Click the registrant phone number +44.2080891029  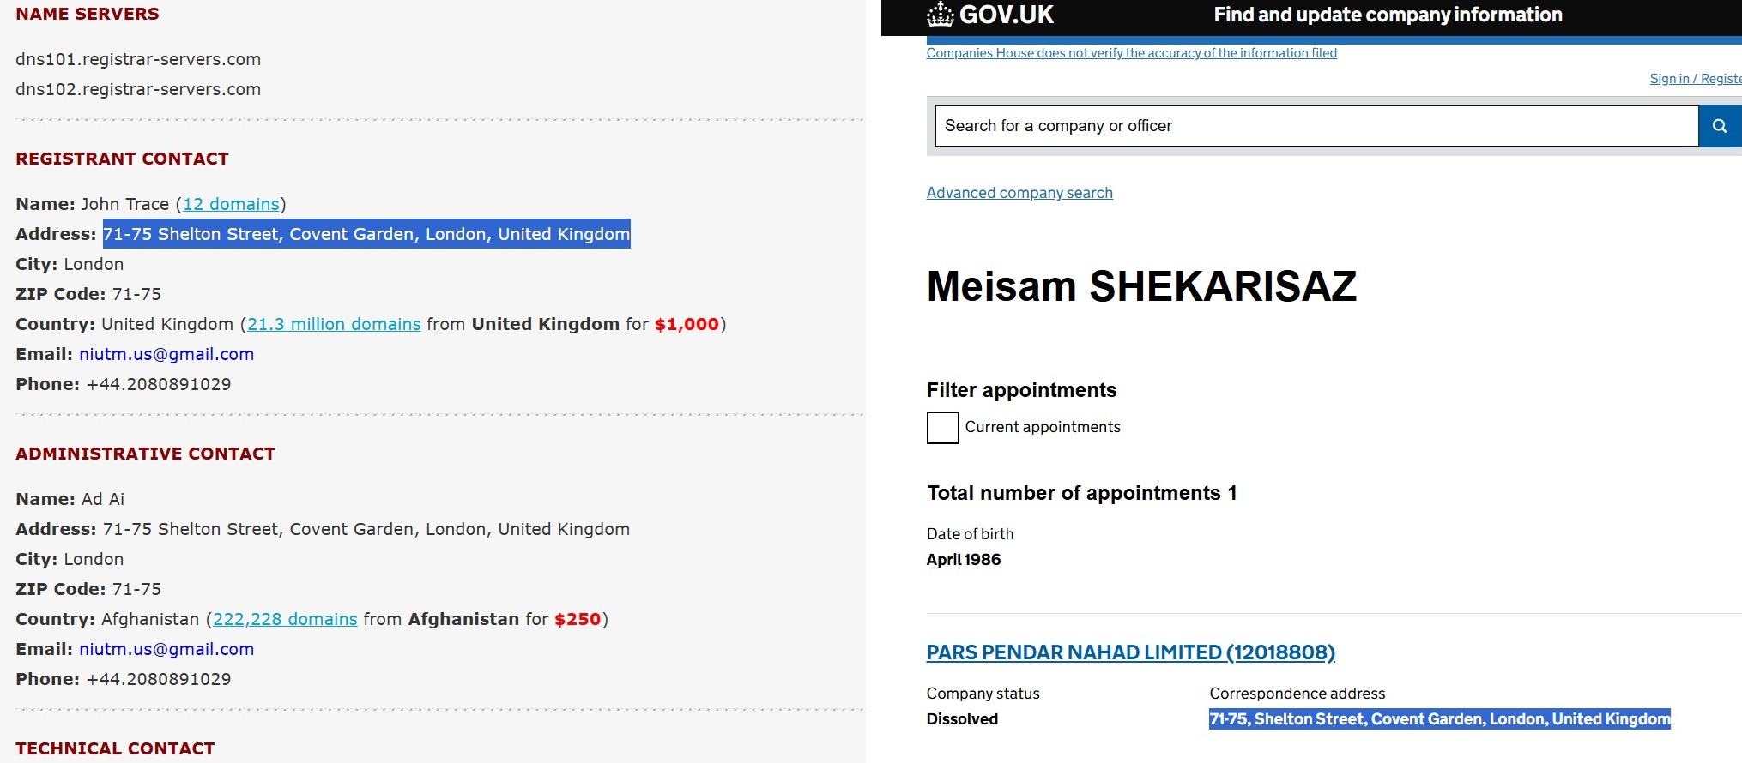pyautogui.click(x=159, y=384)
